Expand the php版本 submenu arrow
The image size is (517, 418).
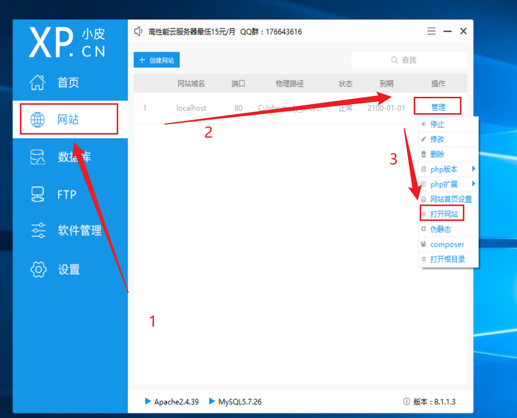point(473,169)
